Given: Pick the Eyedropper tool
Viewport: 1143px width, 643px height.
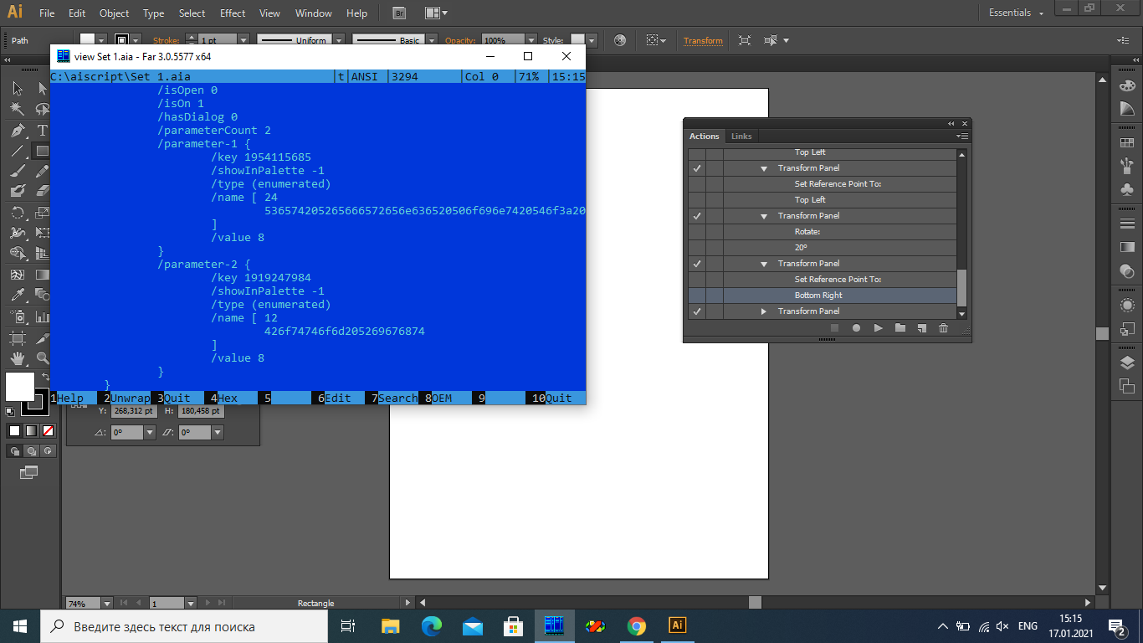Looking at the screenshot, I should (x=17, y=295).
